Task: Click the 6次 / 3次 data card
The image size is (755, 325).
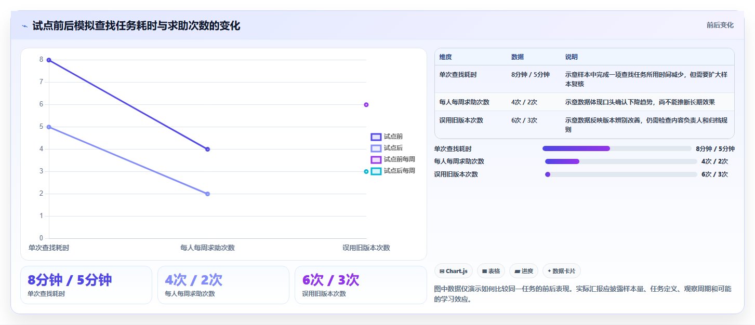Action: tap(361, 285)
